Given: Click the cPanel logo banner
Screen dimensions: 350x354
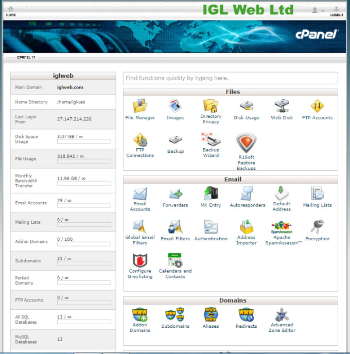Looking at the screenshot, I should [x=317, y=34].
